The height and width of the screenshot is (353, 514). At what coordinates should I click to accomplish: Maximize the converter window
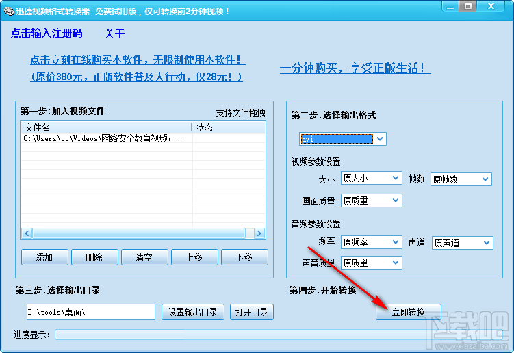coord(467,7)
